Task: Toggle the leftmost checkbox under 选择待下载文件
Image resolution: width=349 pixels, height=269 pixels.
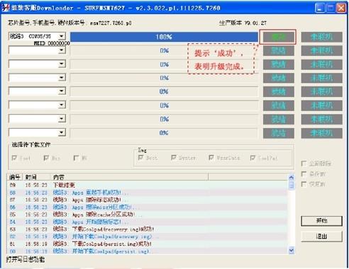Action: 14,158
